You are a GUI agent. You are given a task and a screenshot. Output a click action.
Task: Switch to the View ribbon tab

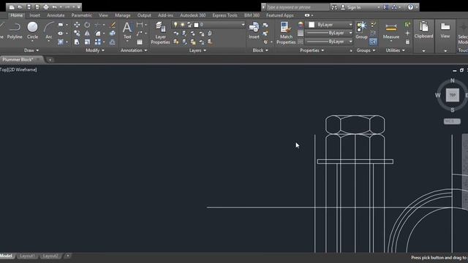pyautogui.click(x=103, y=15)
